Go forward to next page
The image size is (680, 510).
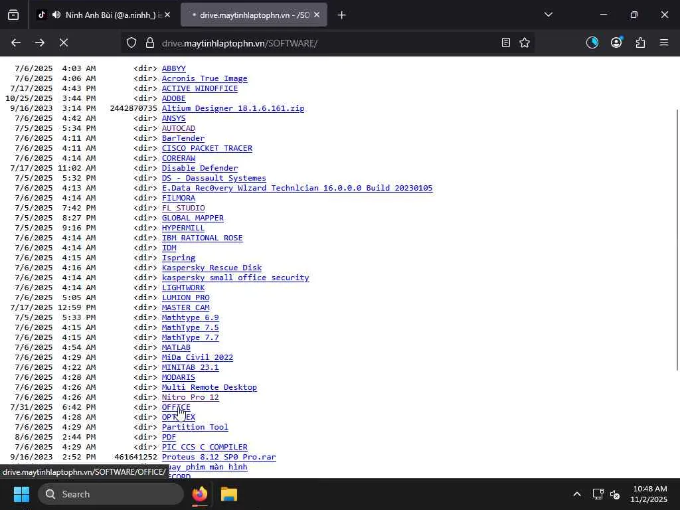point(39,42)
